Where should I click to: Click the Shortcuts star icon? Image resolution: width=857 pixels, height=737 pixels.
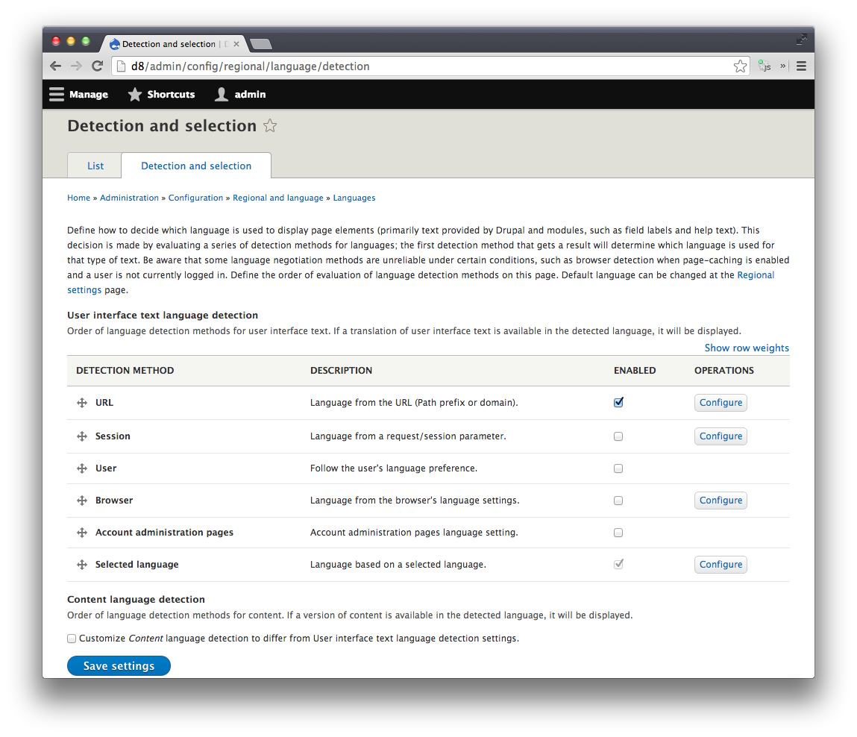pos(135,94)
